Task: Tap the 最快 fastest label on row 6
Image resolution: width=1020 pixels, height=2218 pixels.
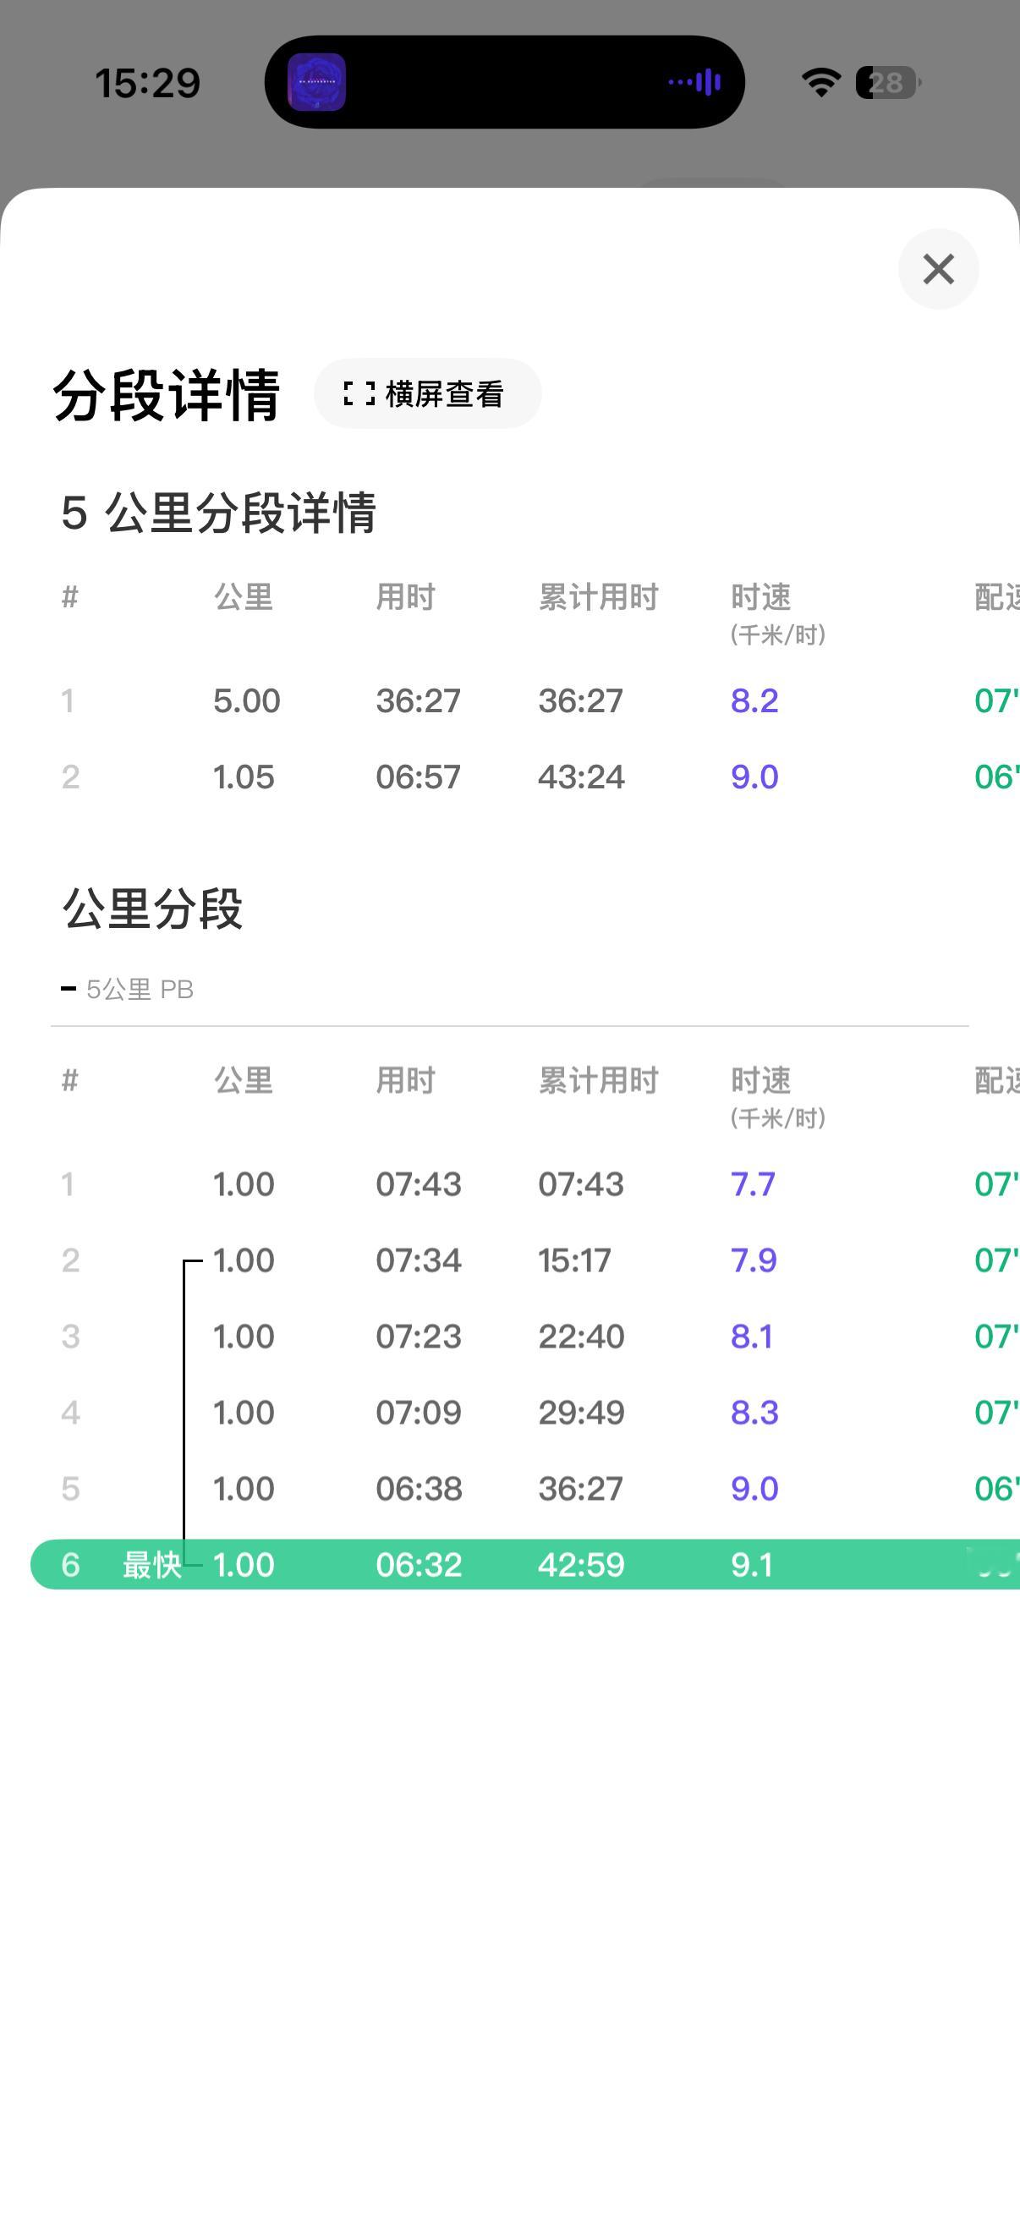Action: pos(151,1564)
